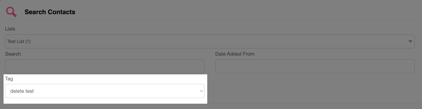Click the chevron in the Tag dropdown
422x109 pixels.
click(201, 91)
